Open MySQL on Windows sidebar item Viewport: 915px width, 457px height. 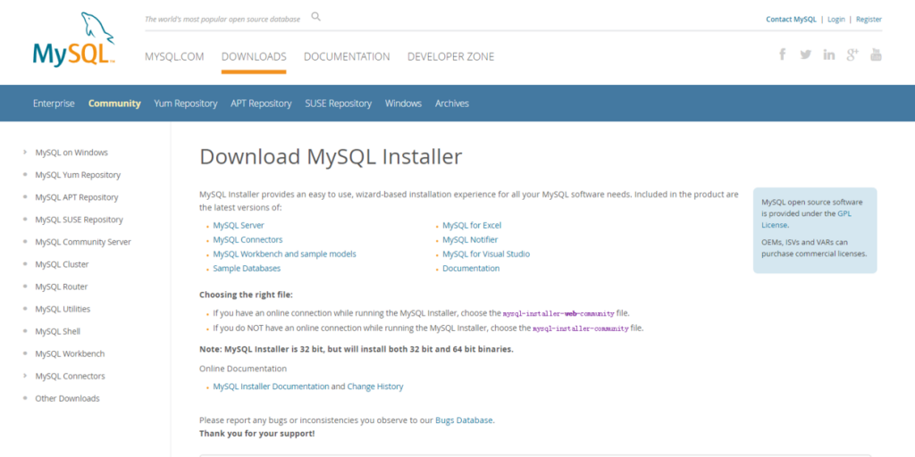click(x=71, y=152)
